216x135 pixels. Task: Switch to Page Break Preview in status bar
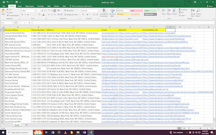(189, 128)
